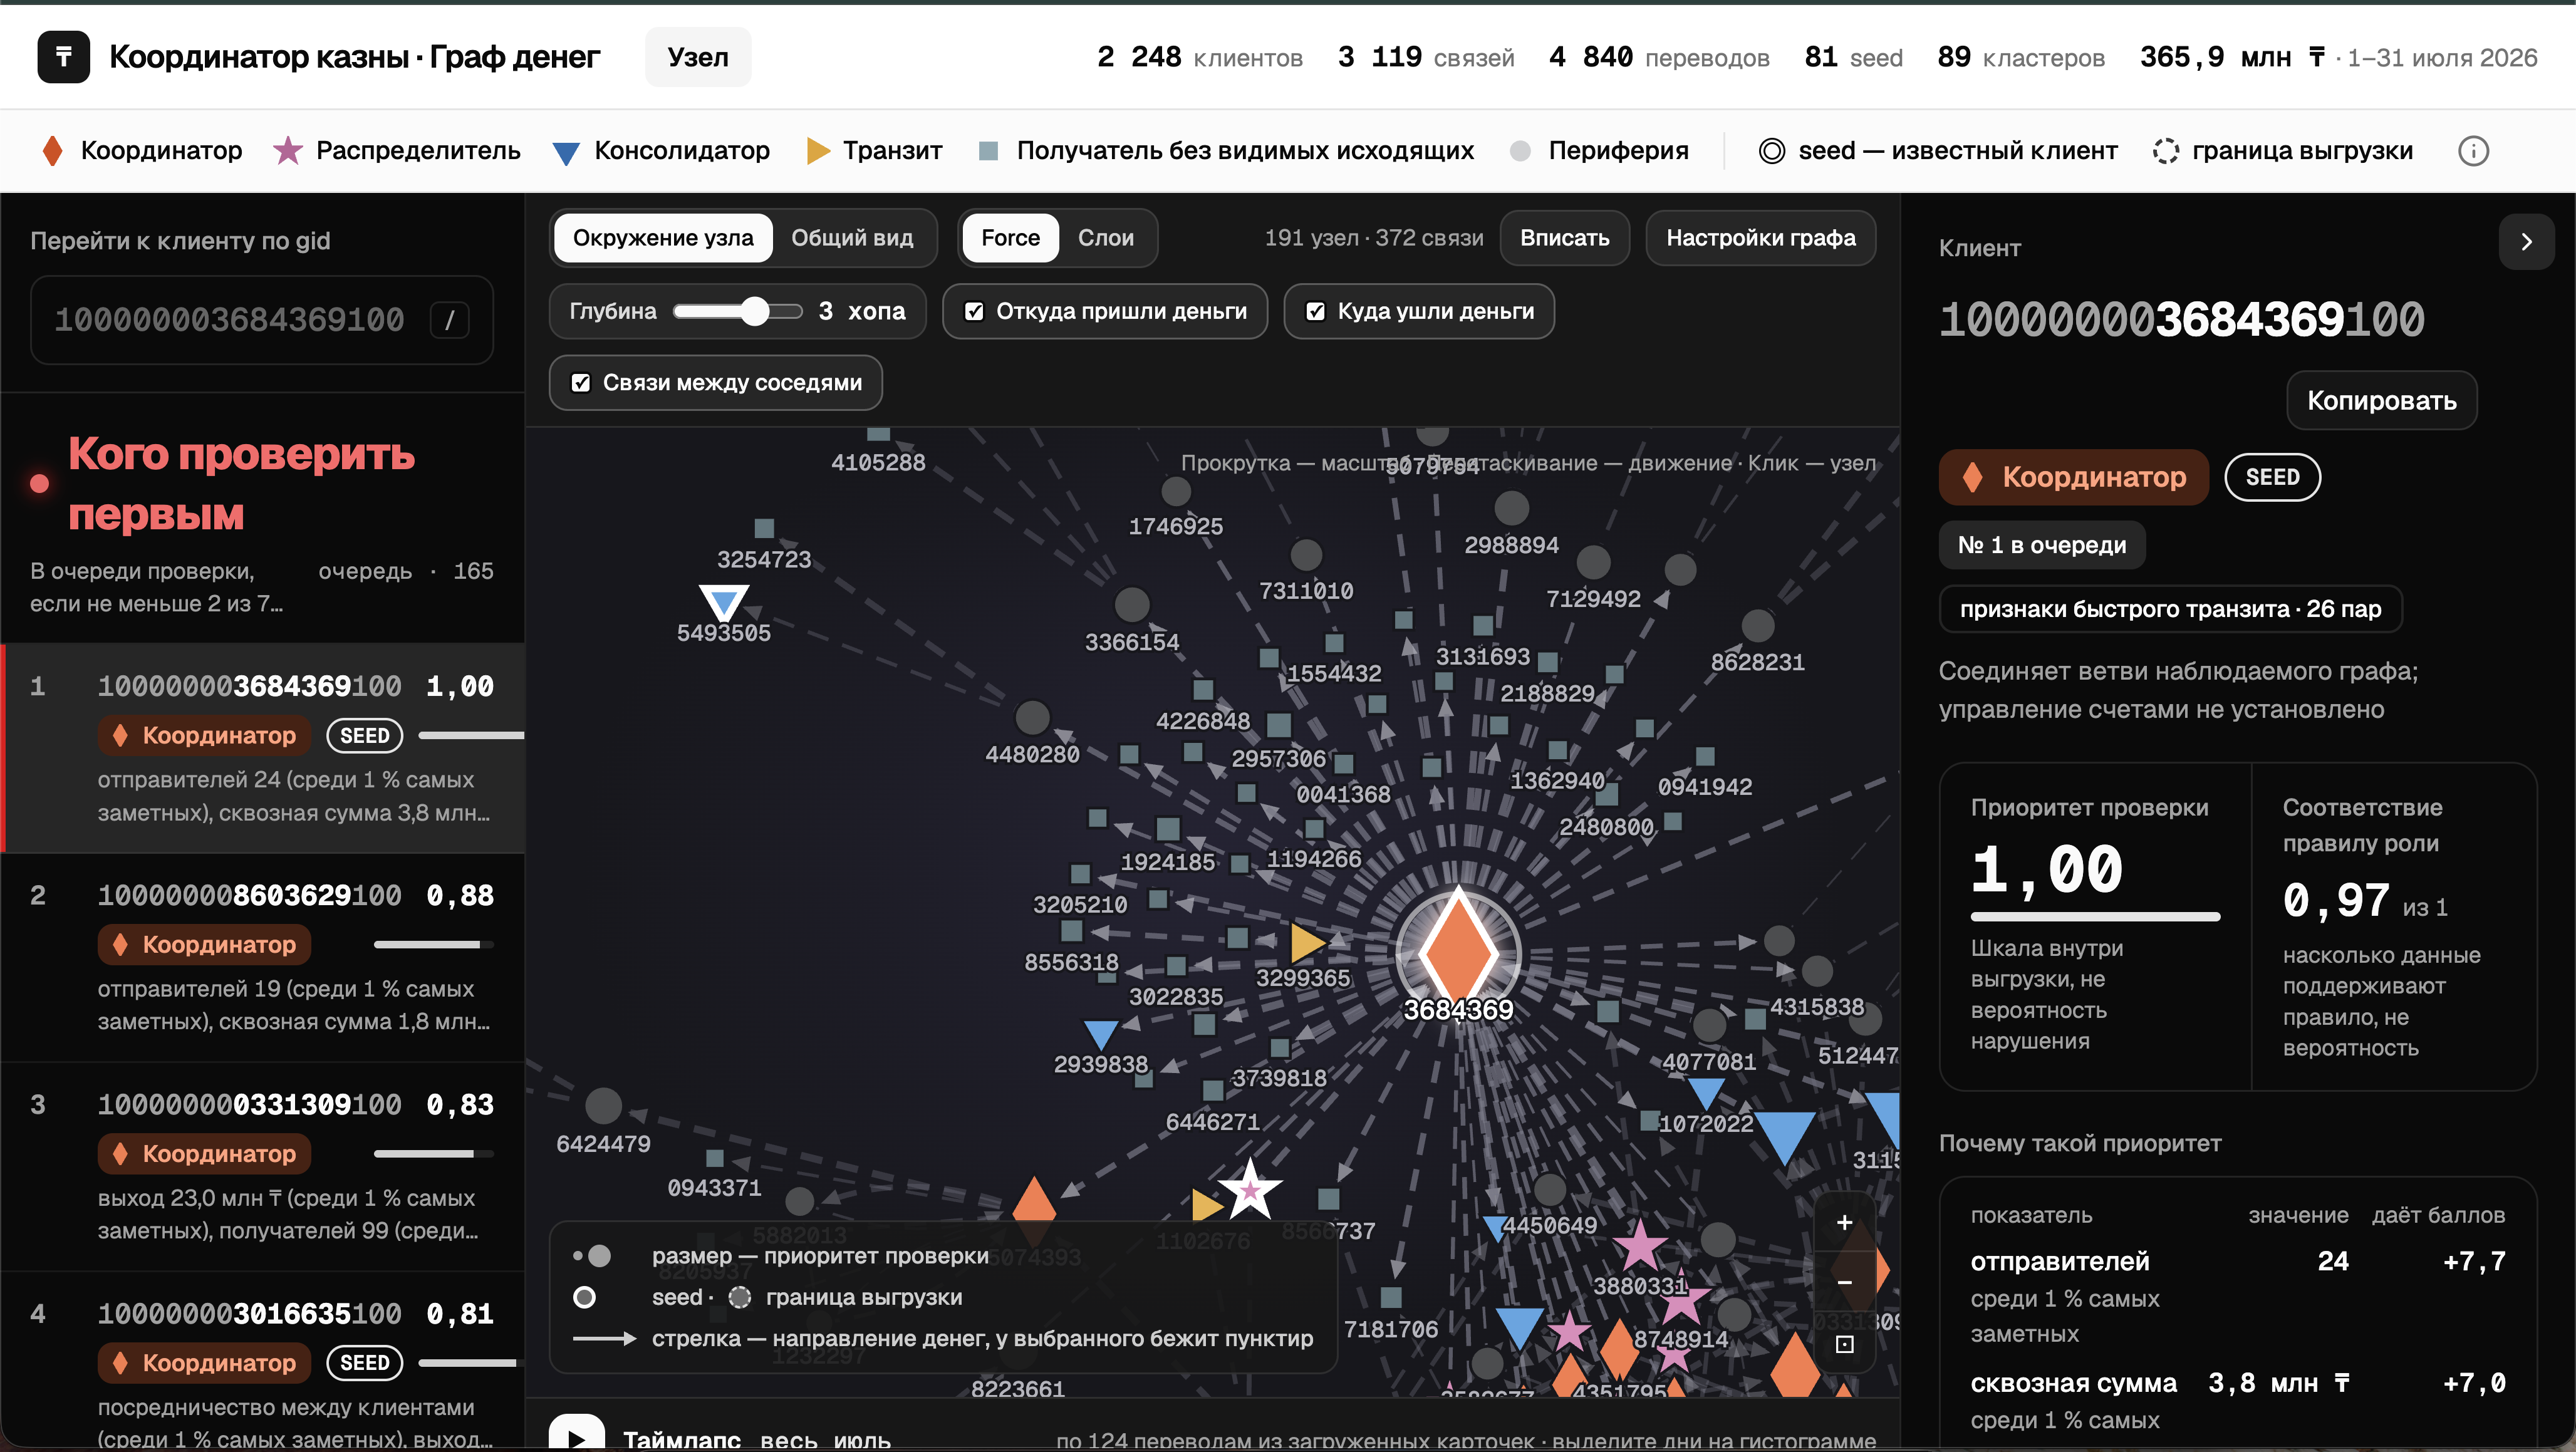Open 'Настройки графа' settings
The image size is (2576, 1452).
click(1760, 238)
